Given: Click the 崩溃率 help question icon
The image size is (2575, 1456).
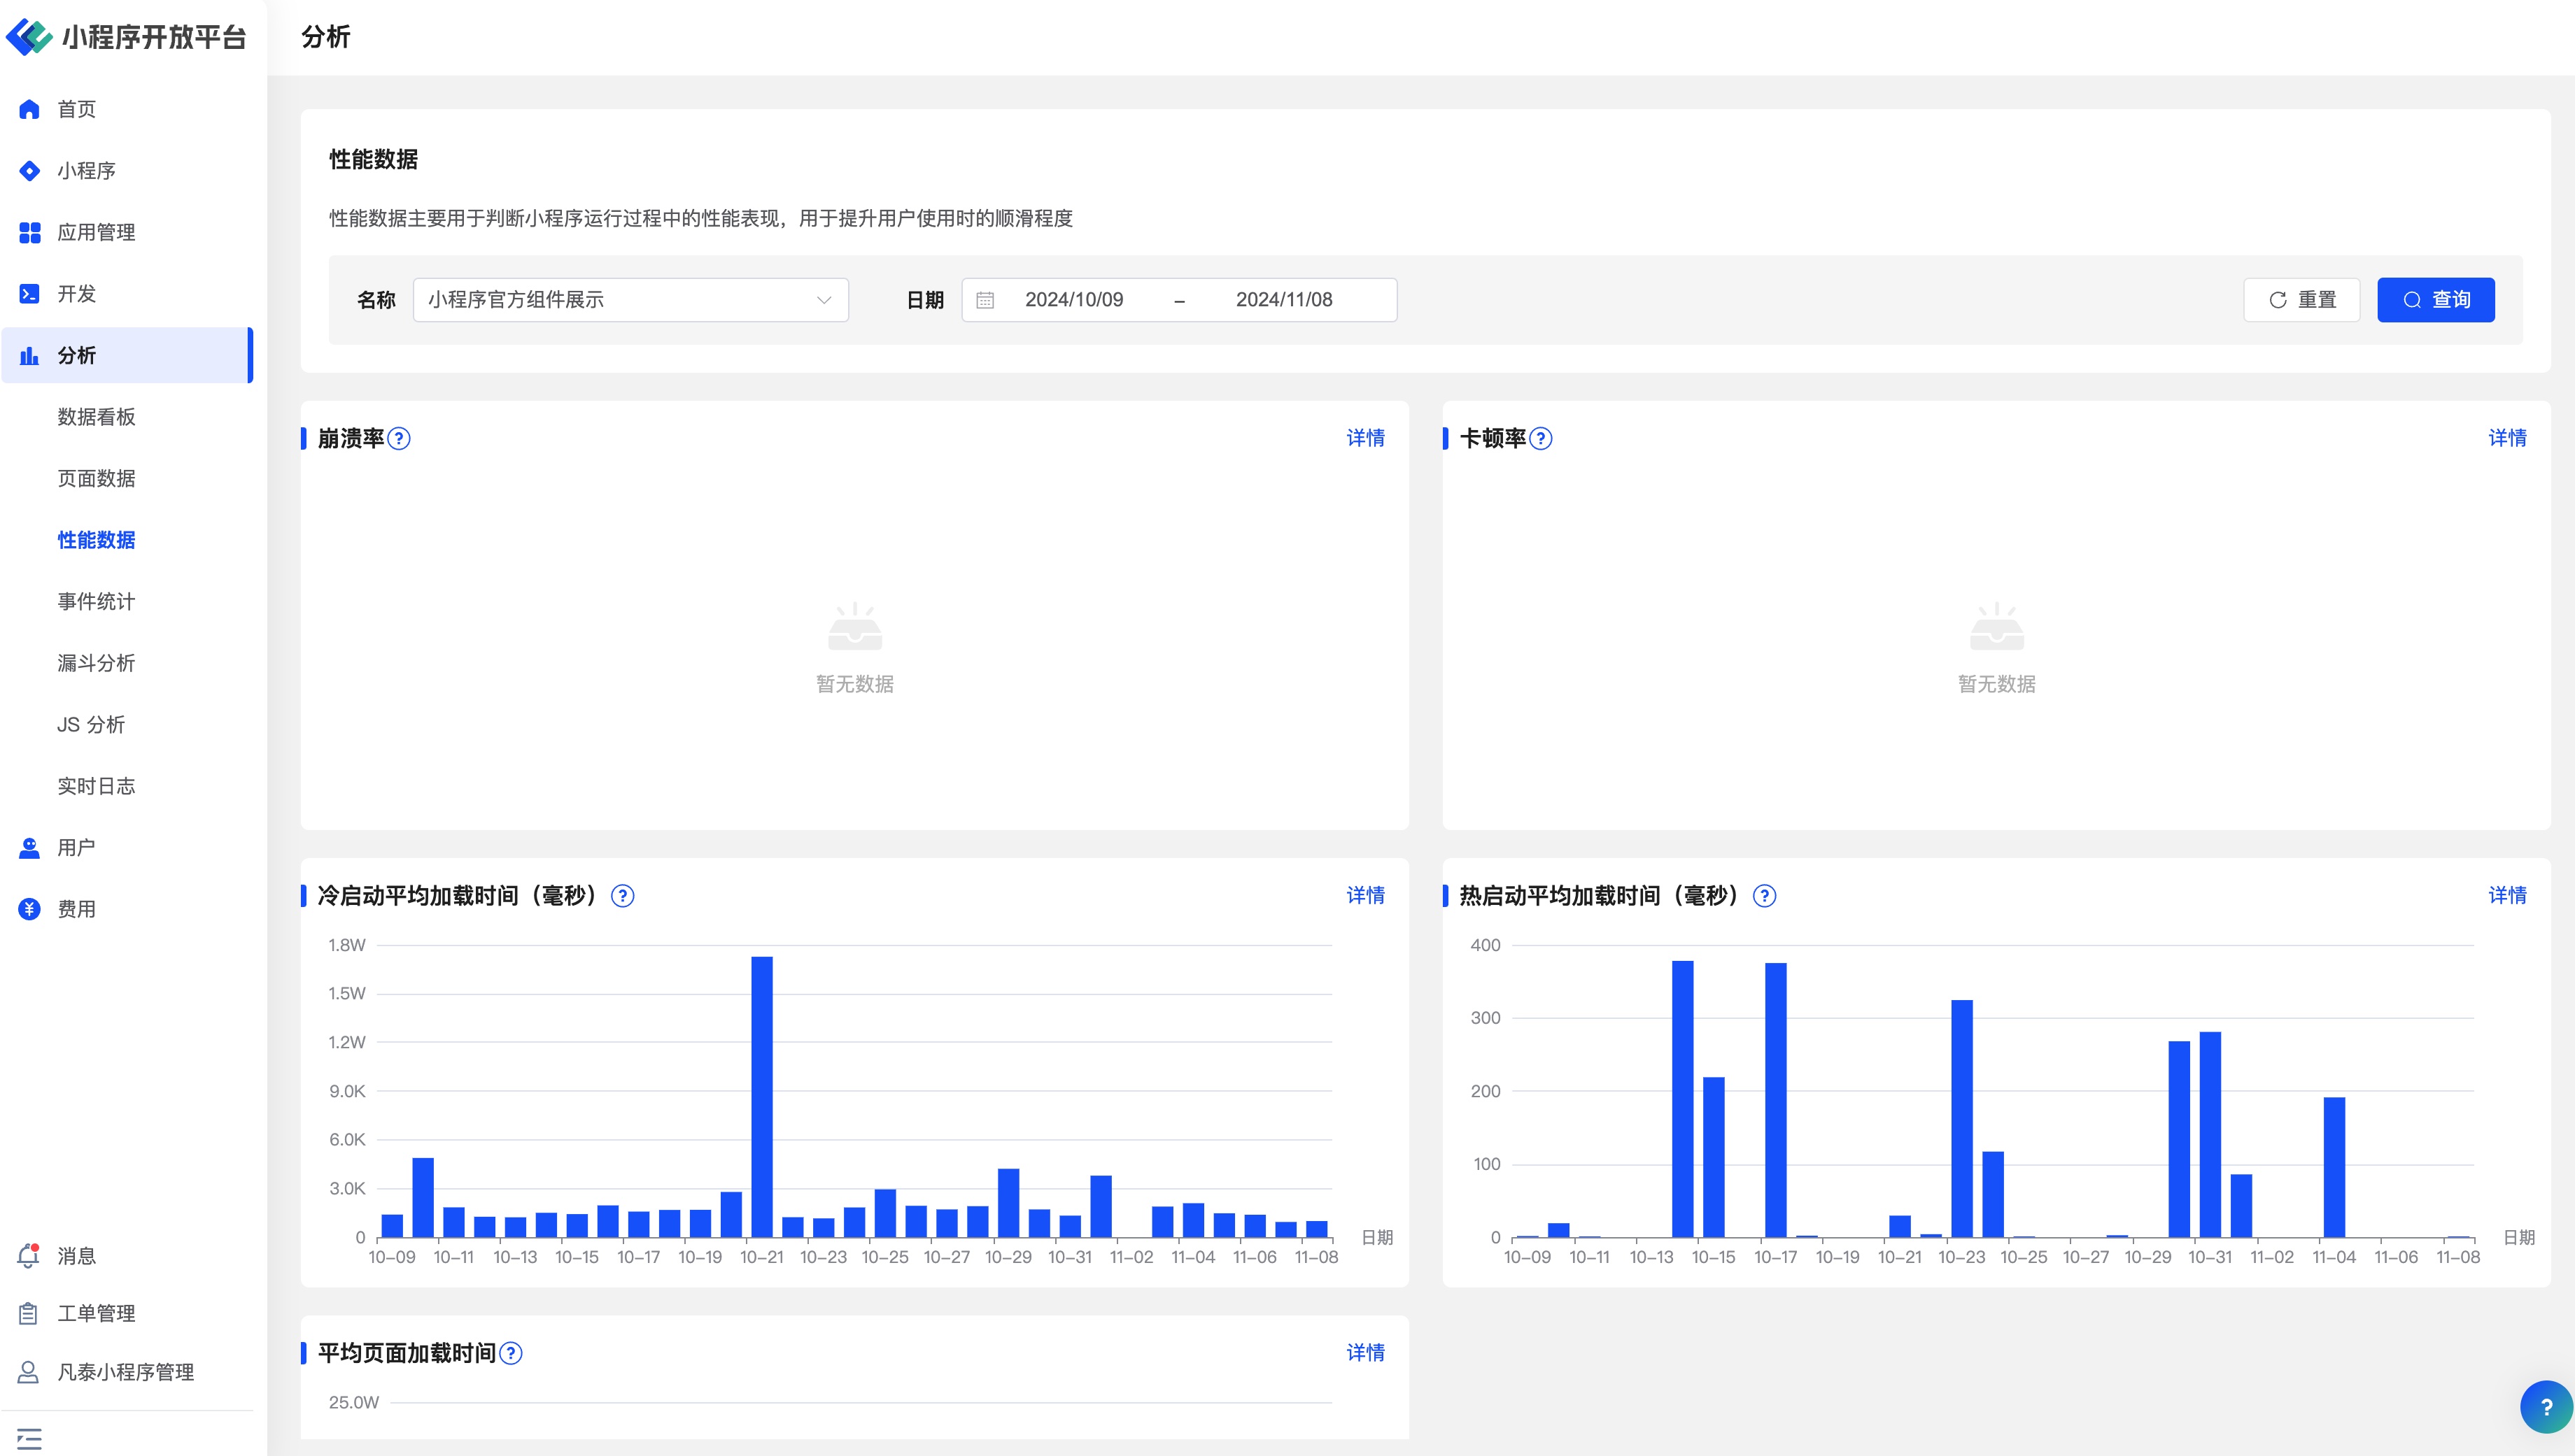Looking at the screenshot, I should click(x=398, y=438).
